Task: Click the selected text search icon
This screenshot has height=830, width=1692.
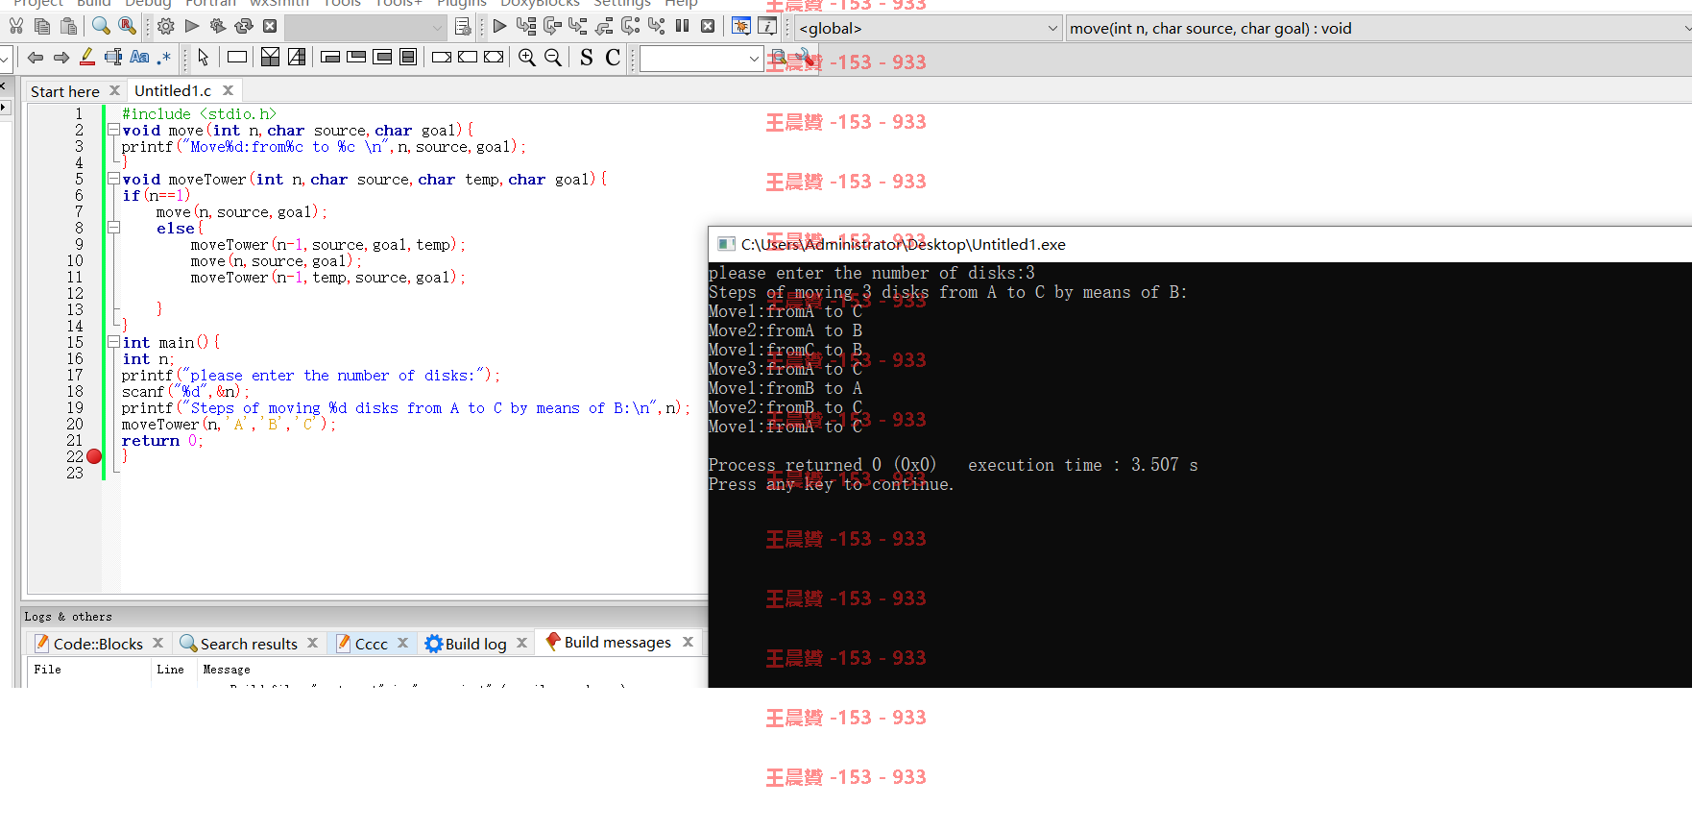Action: point(113,58)
